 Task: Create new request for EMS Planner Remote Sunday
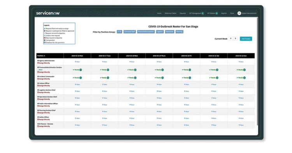(x=241, y=125)
